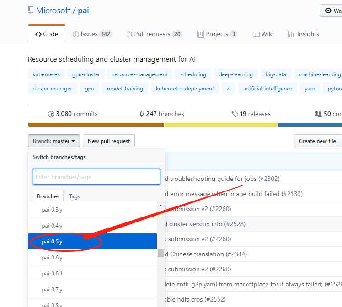The height and width of the screenshot is (307, 342).
Task: Open the 247 branches link
Action: (x=161, y=114)
